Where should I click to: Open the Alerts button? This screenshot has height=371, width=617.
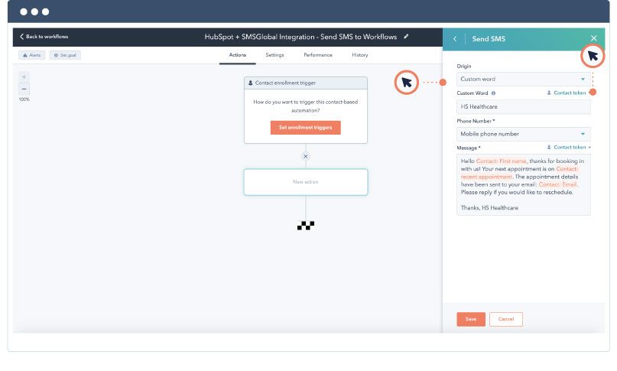(32, 55)
